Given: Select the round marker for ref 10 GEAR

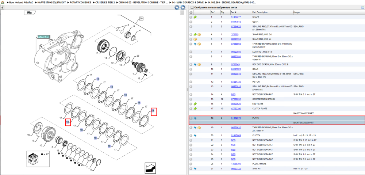Looking at the screenshot, I should [191, 69].
